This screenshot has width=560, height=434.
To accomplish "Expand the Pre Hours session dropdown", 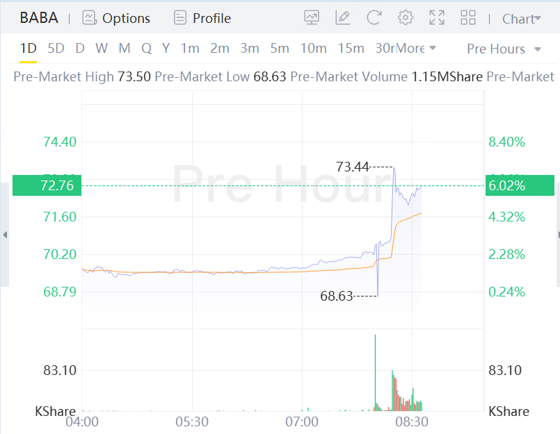I will coord(504,49).
